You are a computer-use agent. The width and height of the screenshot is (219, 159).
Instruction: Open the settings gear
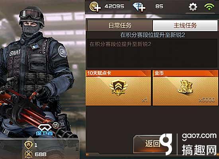coord(193,7)
